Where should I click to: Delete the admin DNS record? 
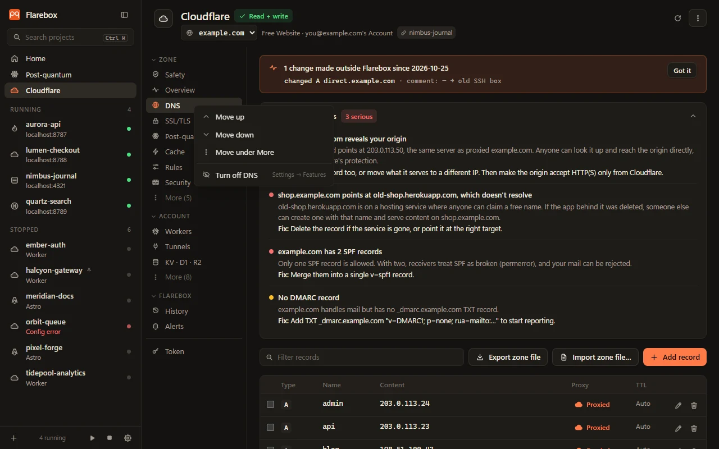[x=694, y=405]
